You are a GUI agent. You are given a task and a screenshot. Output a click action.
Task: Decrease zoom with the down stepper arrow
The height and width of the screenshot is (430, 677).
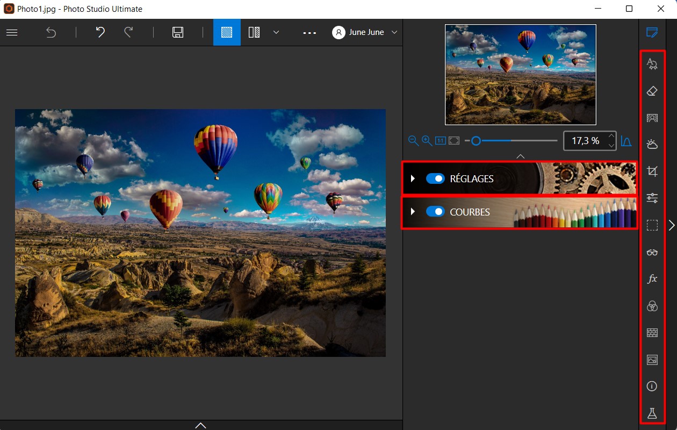point(611,146)
